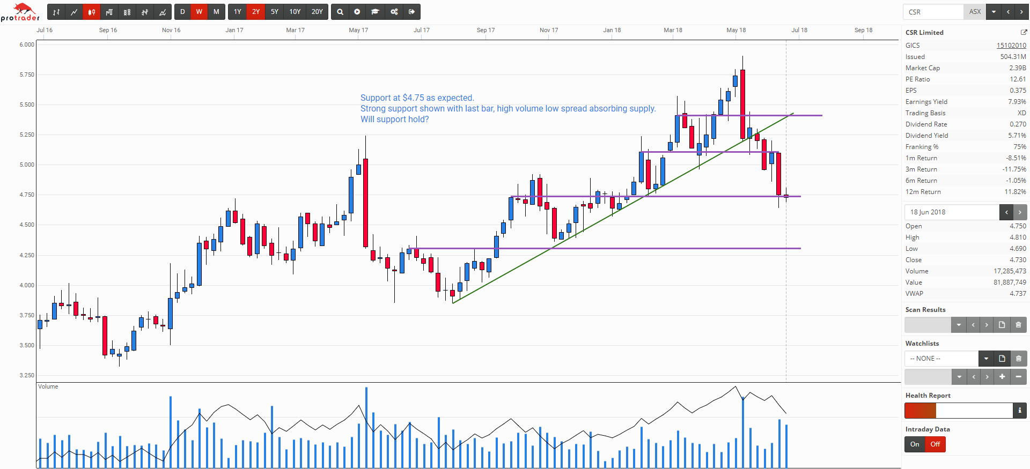The image size is (1030, 469).
Task: Open the exchange dropdown next to ASX
Action: (x=994, y=12)
